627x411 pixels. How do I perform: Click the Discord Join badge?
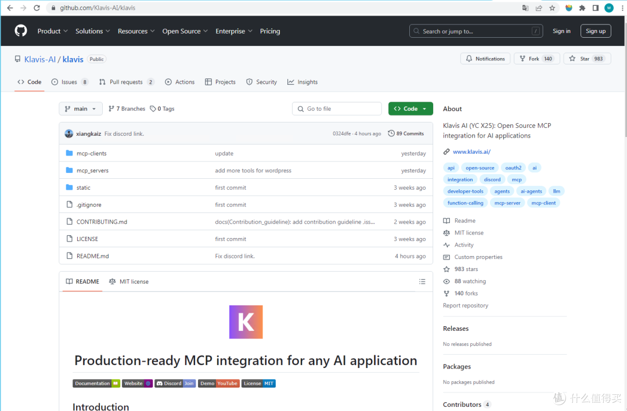coord(175,383)
